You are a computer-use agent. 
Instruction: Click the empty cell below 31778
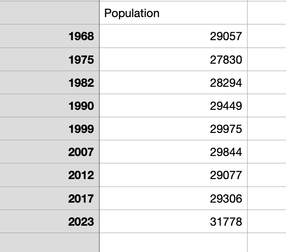click(173, 242)
